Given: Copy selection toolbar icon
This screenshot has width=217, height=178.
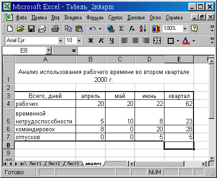Looking at the screenshot, I should click(x=68, y=29).
